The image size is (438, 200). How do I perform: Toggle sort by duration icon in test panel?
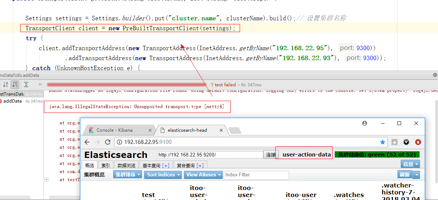point(15,85)
